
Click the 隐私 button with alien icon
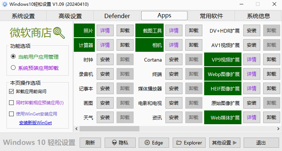tap(120, 143)
